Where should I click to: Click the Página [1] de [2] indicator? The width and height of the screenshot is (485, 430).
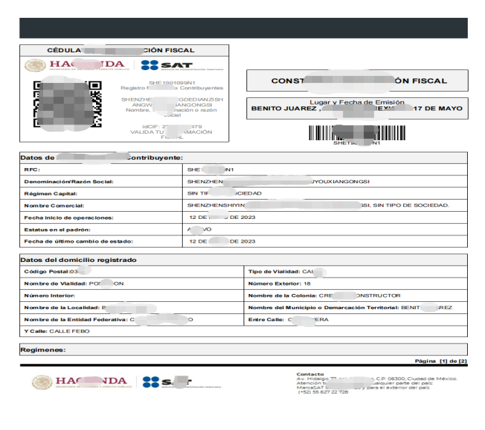[441, 361]
